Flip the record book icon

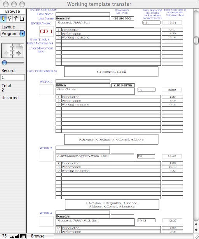click(12, 51)
